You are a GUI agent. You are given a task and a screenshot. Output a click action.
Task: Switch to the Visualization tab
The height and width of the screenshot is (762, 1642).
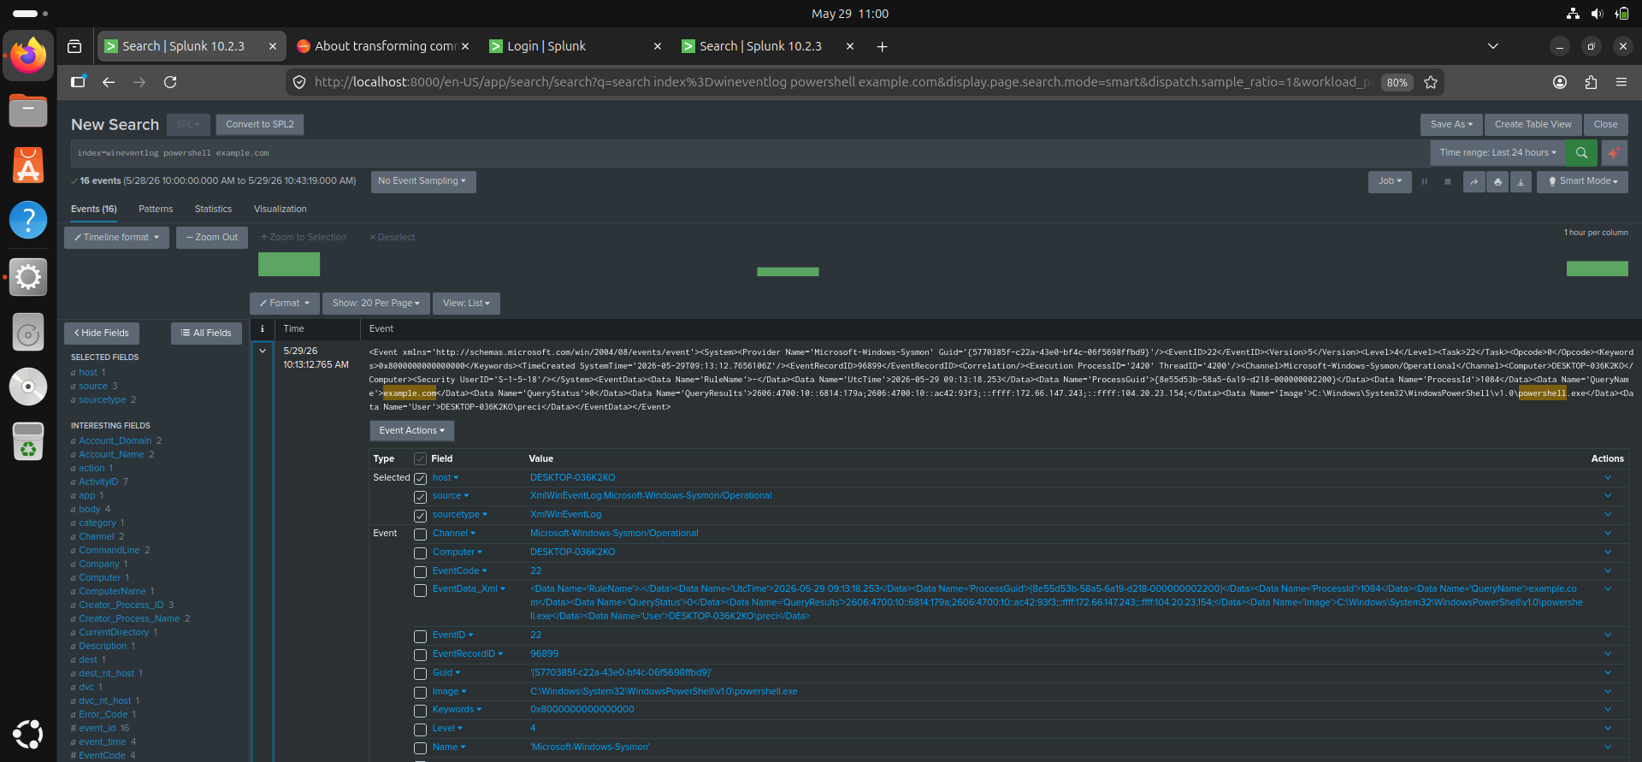coord(280,209)
